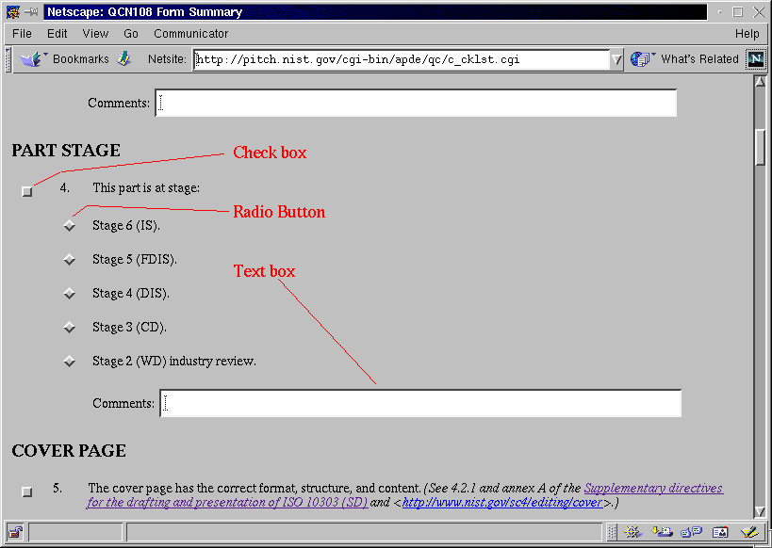Viewport: 772px width, 548px height.
Task: Open the Mail inbox component icon
Action: tap(661, 533)
